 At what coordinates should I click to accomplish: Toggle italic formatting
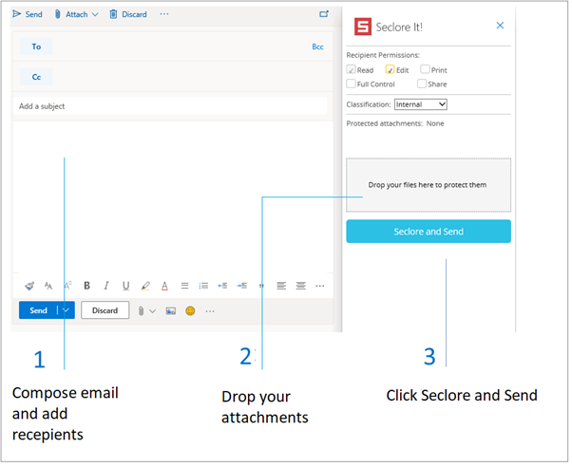pos(106,287)
